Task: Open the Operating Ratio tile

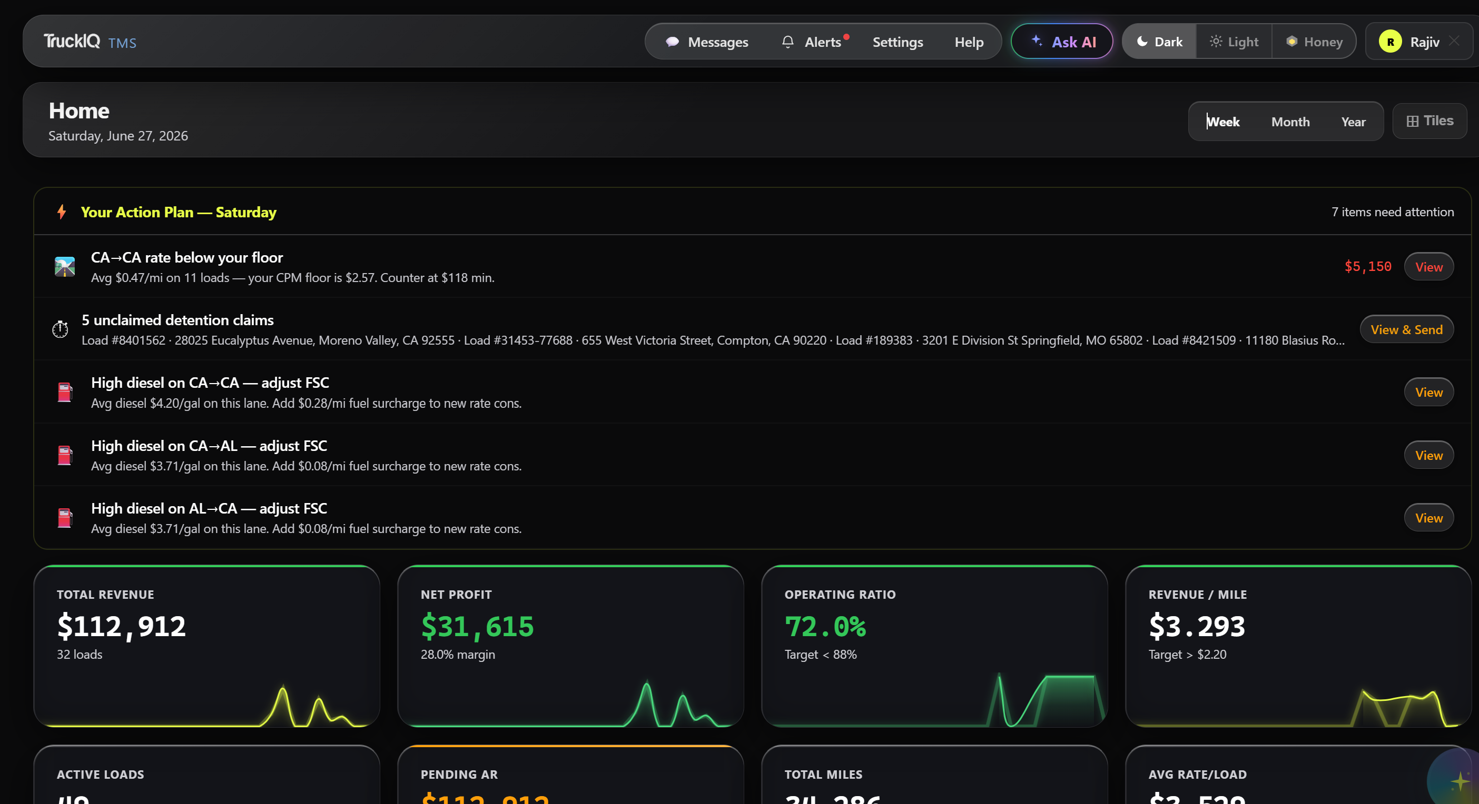Action: (x=934, y=646)
